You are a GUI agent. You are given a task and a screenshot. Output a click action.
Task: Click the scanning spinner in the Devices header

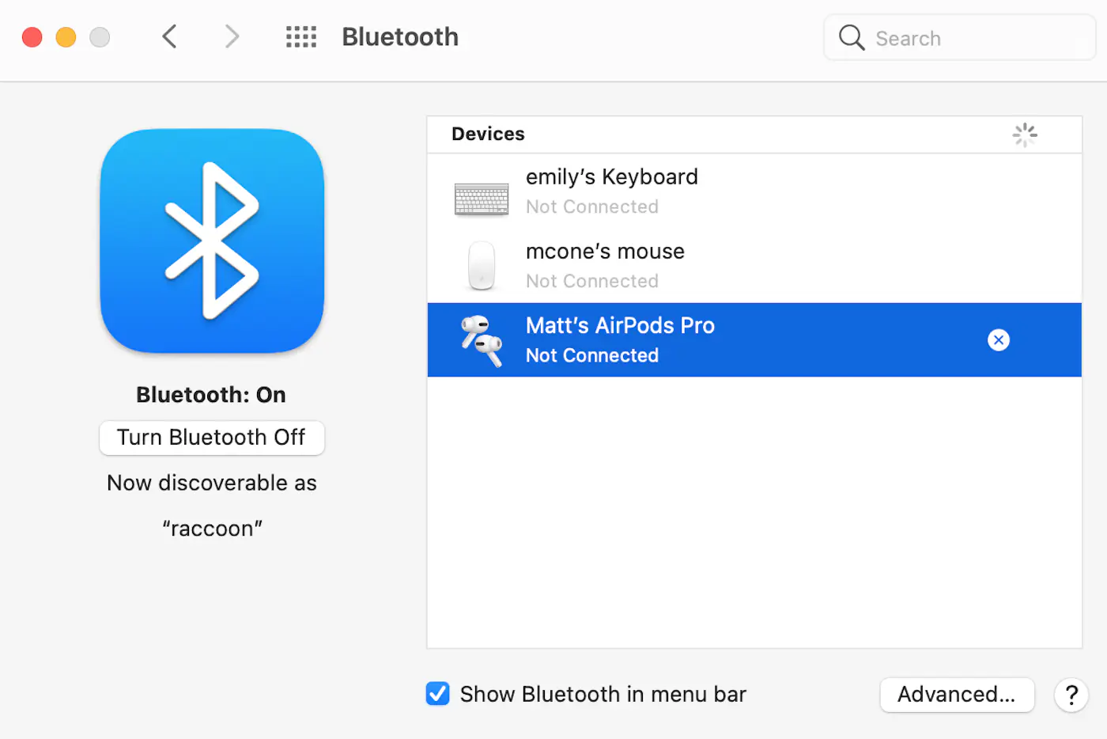(1025, 135)
